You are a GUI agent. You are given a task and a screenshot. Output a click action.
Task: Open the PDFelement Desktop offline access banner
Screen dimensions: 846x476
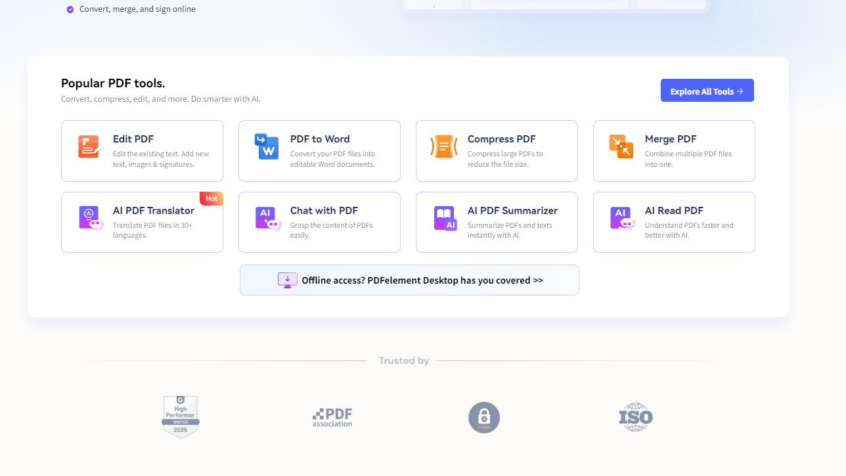click(409, 280)
